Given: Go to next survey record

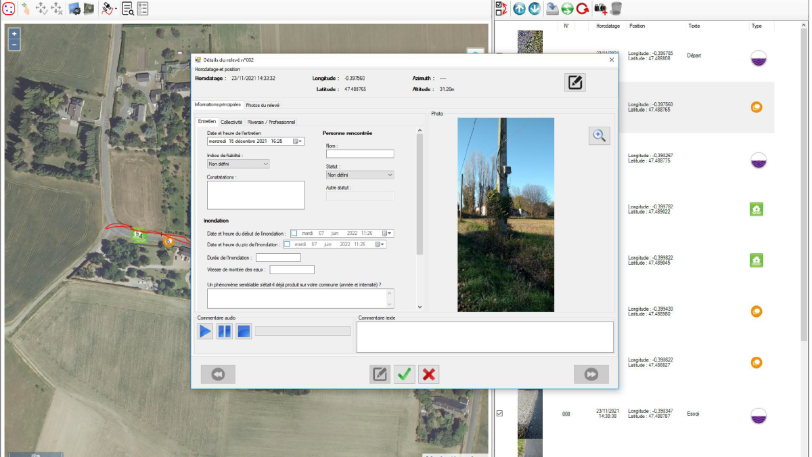Looking at the screenshot, I should point(591,374).
